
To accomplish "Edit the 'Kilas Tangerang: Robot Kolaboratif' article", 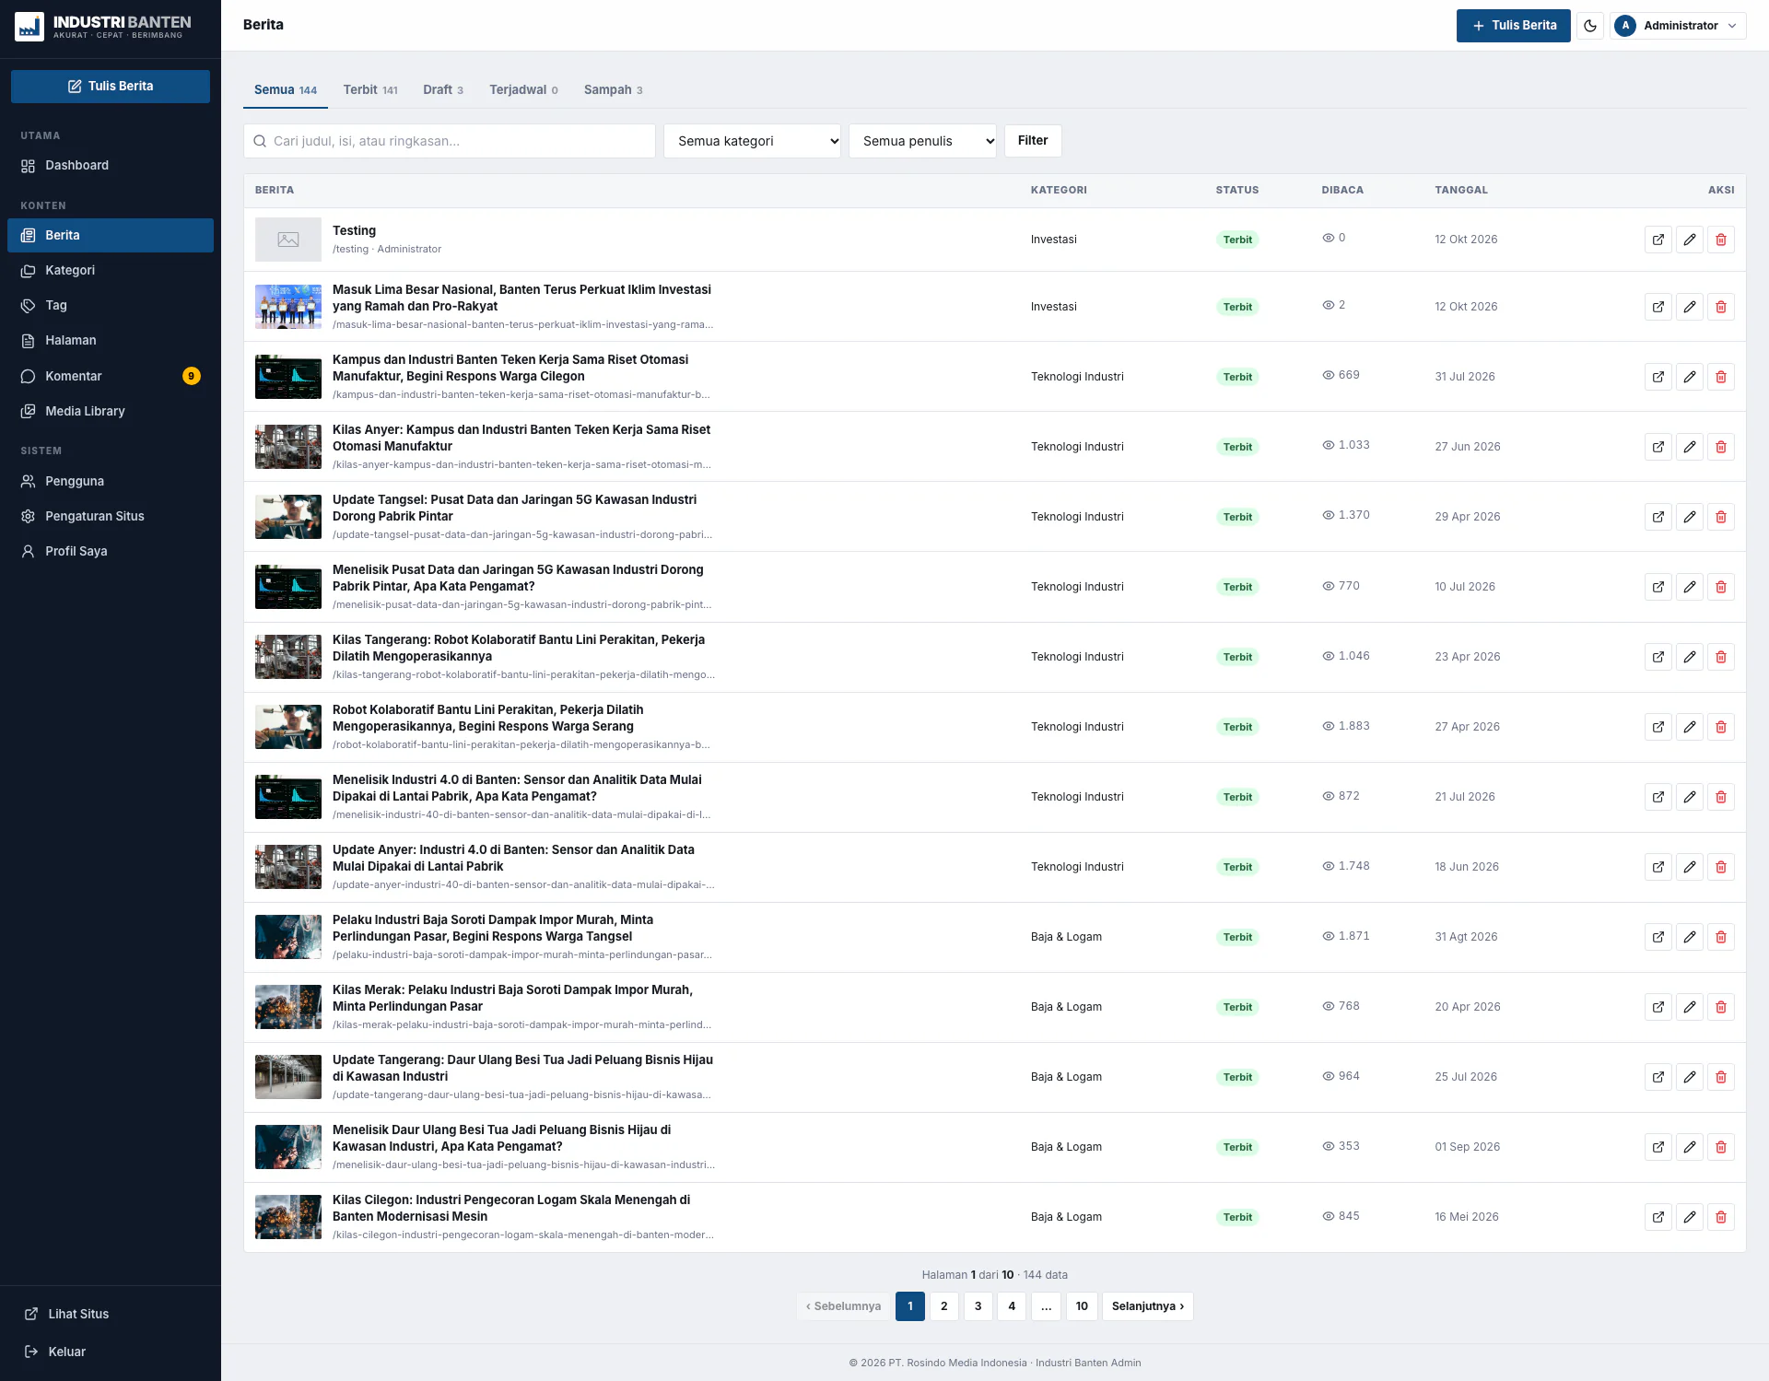I will pyautogui.click(x=1690, y=657).
